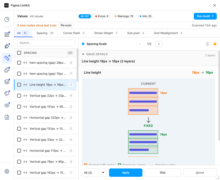Click in the Search field
The width and height of the screenshot is (220, 180).
click(46, 43)
